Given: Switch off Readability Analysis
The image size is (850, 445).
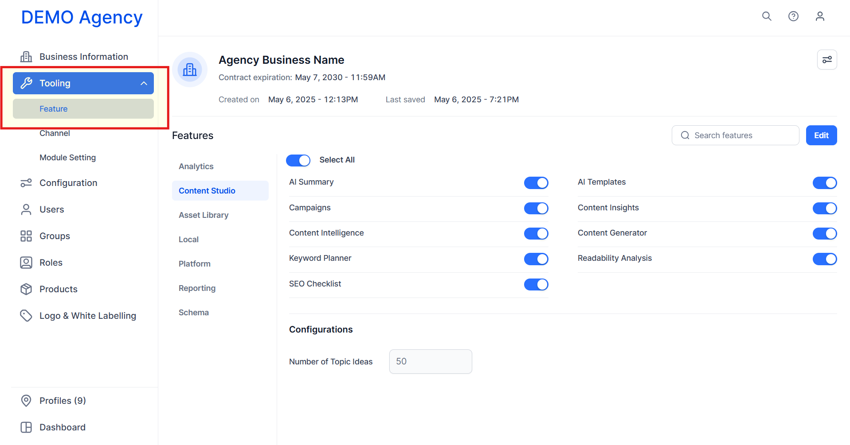Looking at the screenshot, I should pos(825,259).
